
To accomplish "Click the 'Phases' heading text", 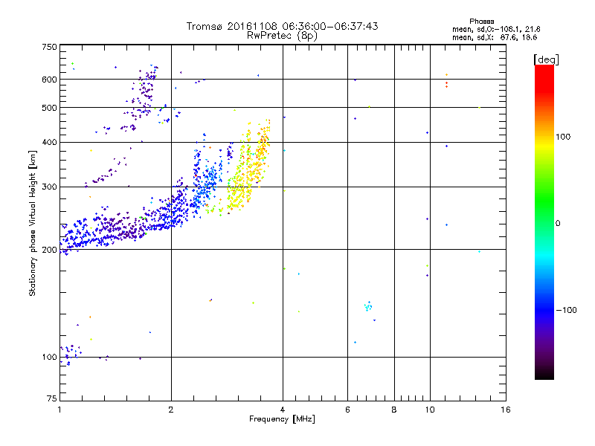I will [481, 22].
